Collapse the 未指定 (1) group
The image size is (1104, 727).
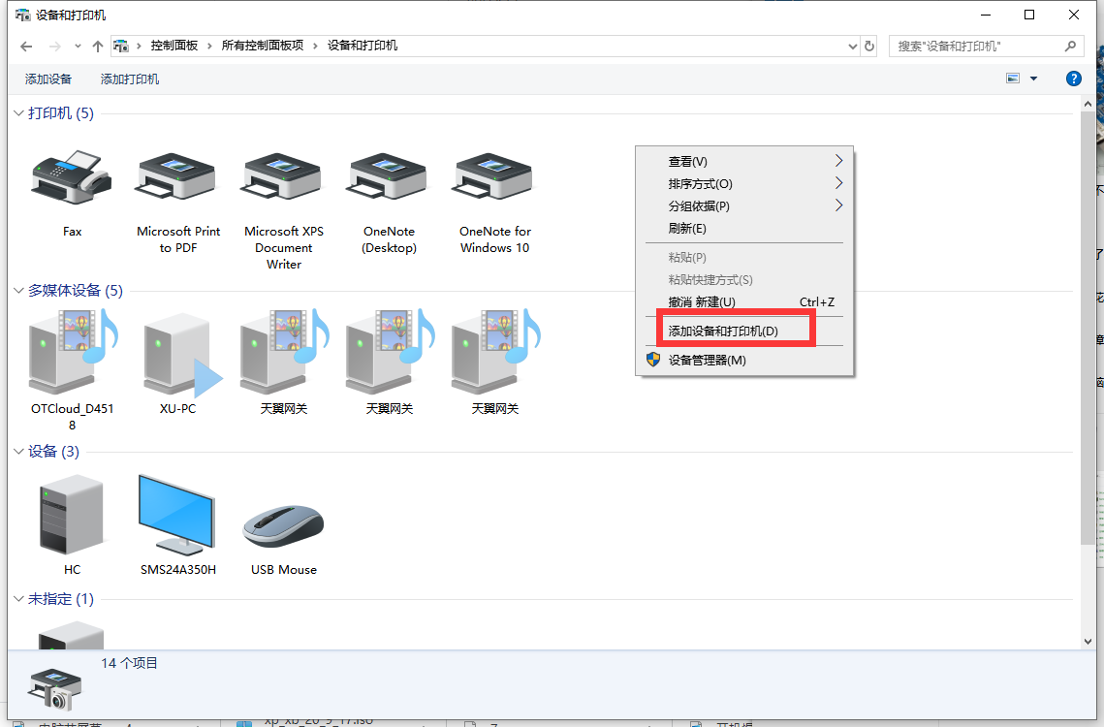coord(19,599)
